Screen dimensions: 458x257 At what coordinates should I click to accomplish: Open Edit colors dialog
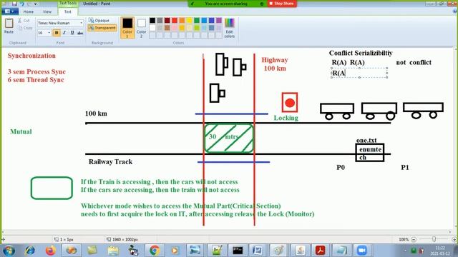click(229, 28)
